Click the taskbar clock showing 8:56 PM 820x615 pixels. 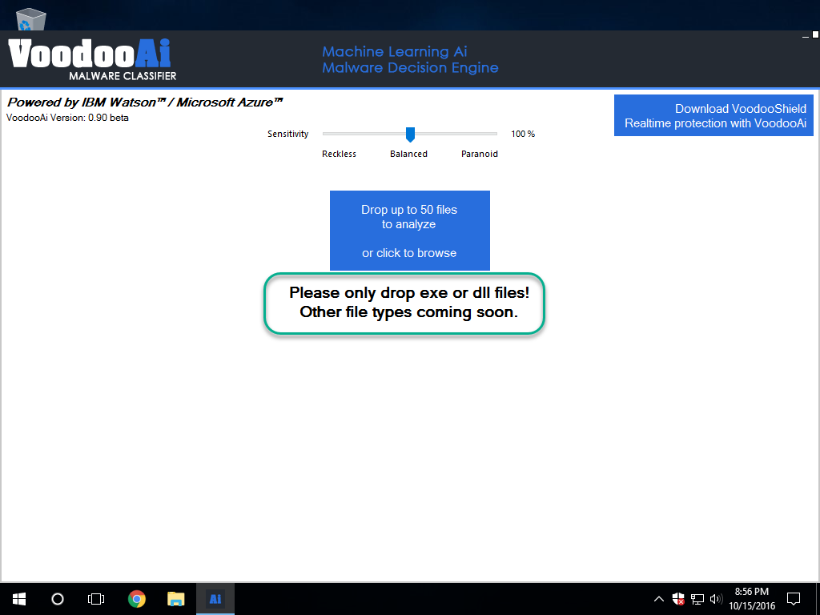pos(752,599)
